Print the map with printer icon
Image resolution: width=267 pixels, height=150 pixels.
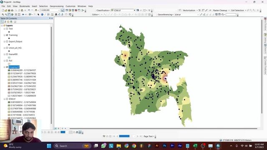tap(12, 10)
